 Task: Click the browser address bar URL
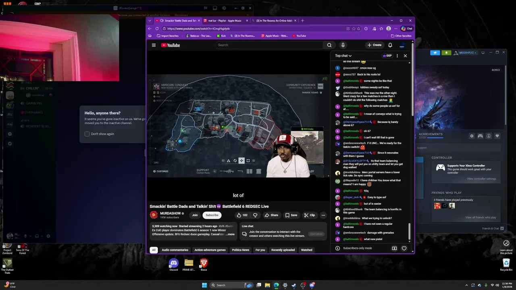point(198,29)
